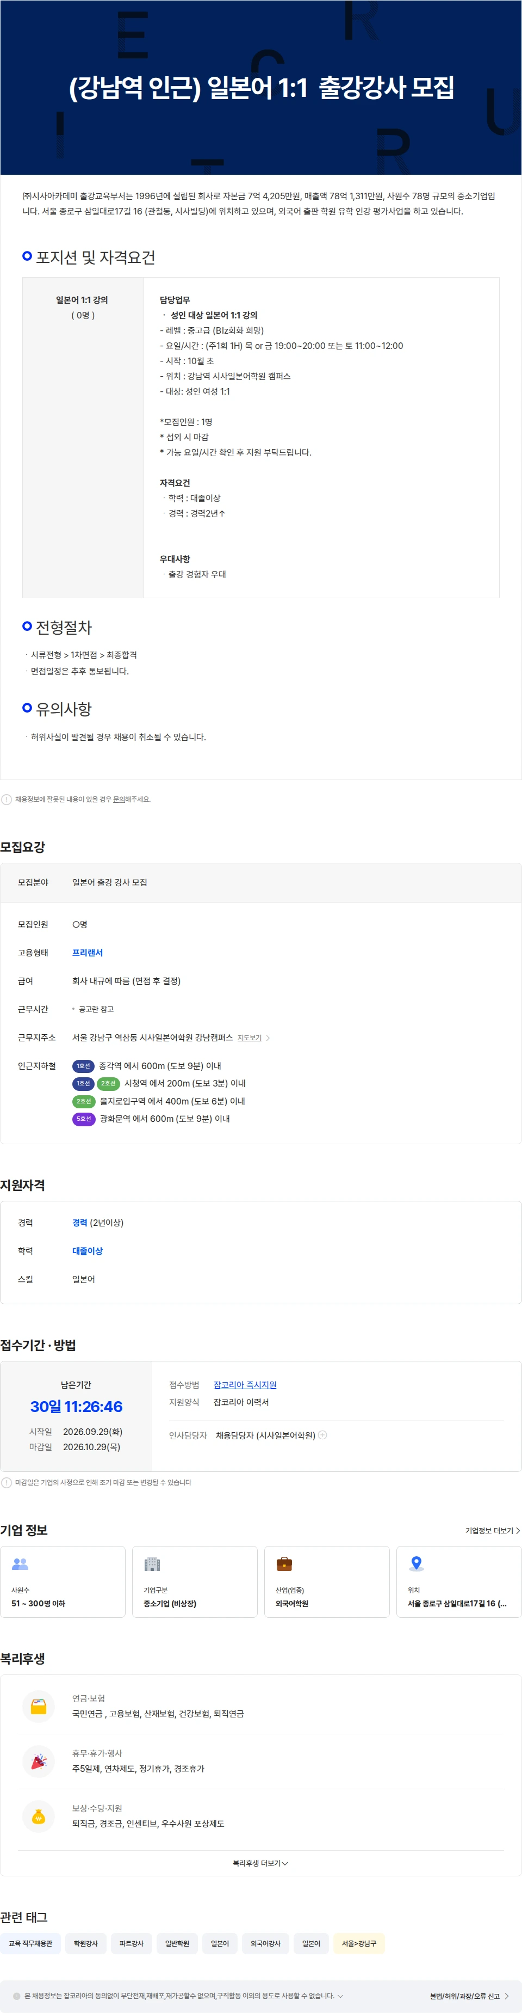Select the 일반학원 tag

pyautogui.click(x=177, y=1943)
